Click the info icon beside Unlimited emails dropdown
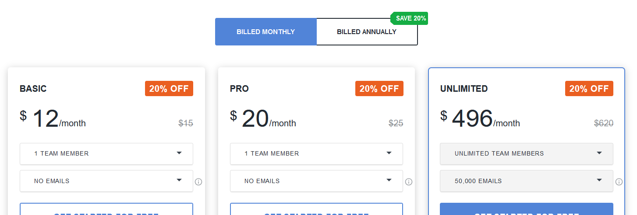 click(x=619, y=182)
